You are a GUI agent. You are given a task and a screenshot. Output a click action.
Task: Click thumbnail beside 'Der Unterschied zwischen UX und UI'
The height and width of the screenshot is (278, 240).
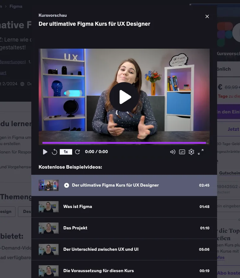[49, 249]
